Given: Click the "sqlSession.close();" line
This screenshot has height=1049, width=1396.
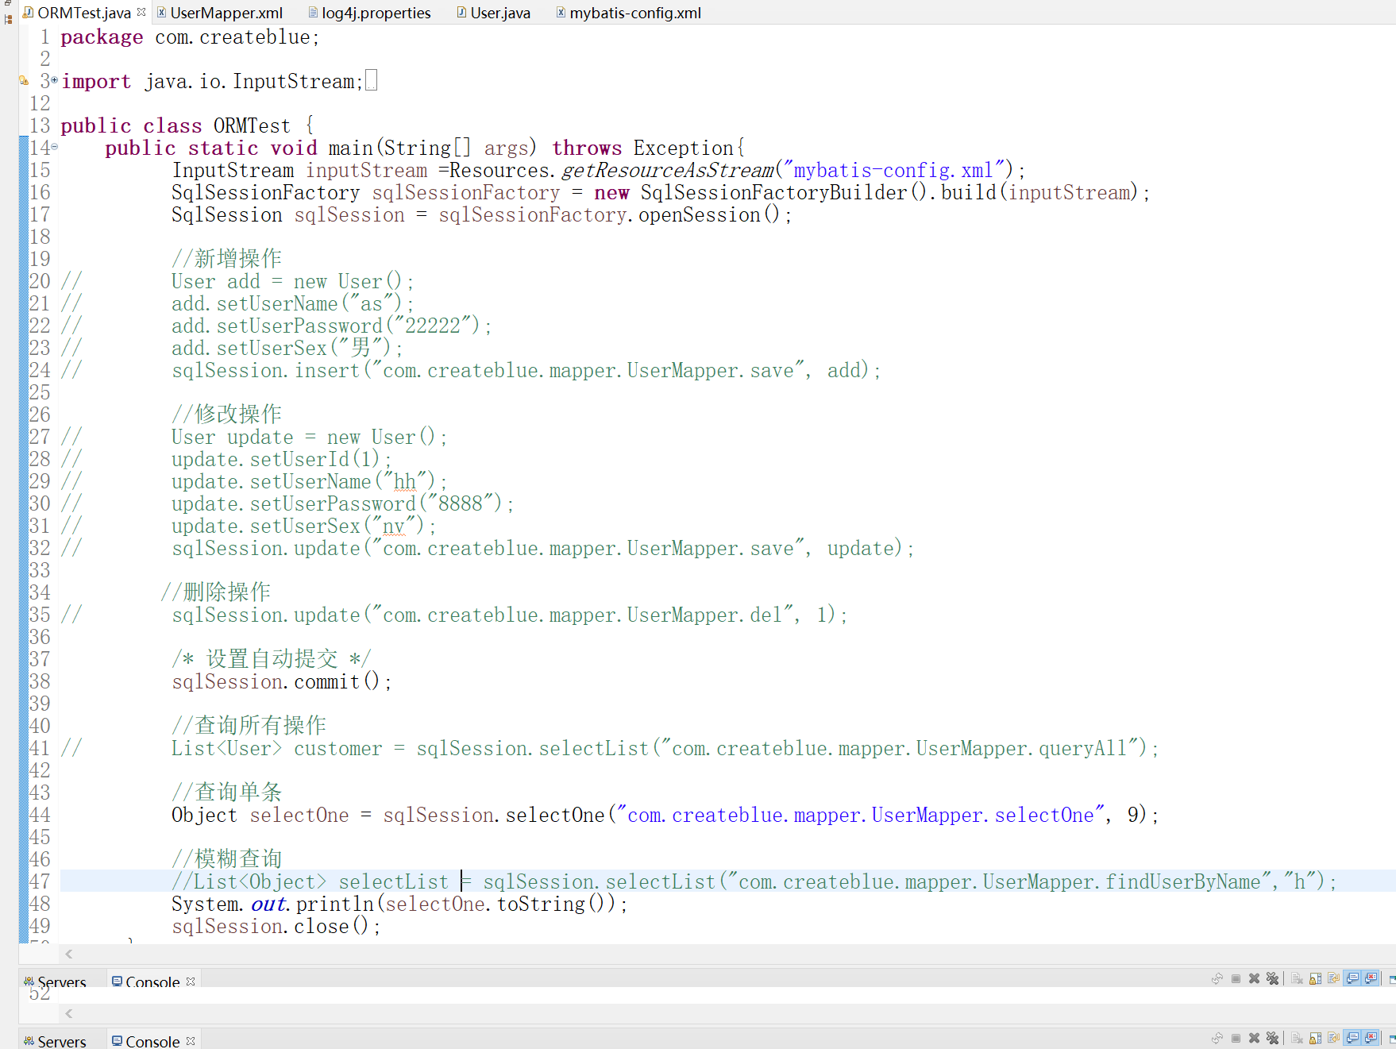Looking at the screenshot, I should 276,926.
